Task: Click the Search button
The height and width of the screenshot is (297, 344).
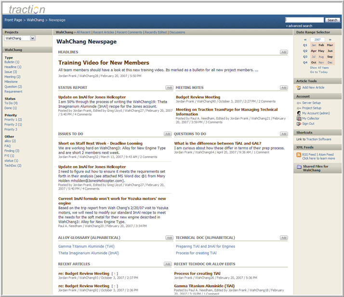Action: tap(332, 20)
